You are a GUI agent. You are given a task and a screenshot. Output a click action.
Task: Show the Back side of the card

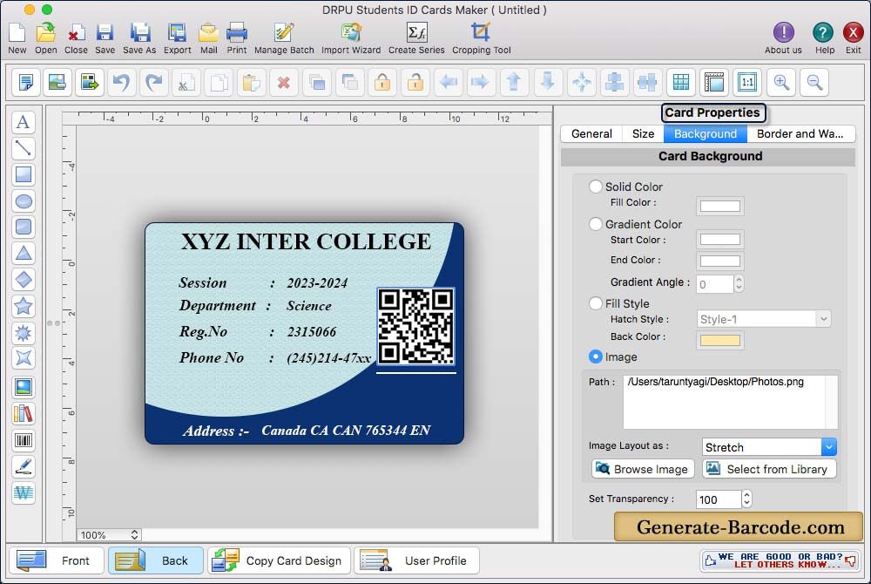coord(156,560)
